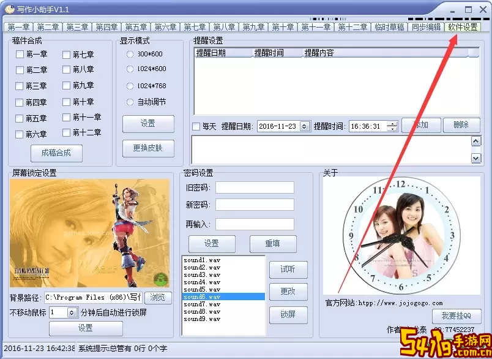Minimize the 写作小助手 window
The height and width of the screenshot is (359, 492).
point(452,11)
